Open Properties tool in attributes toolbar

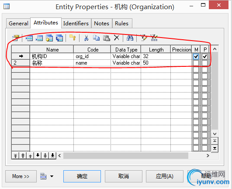click(16, 38)
